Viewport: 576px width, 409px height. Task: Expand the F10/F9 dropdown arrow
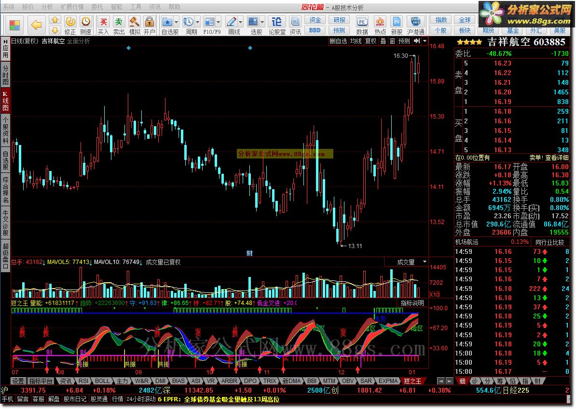pos(218,22)
